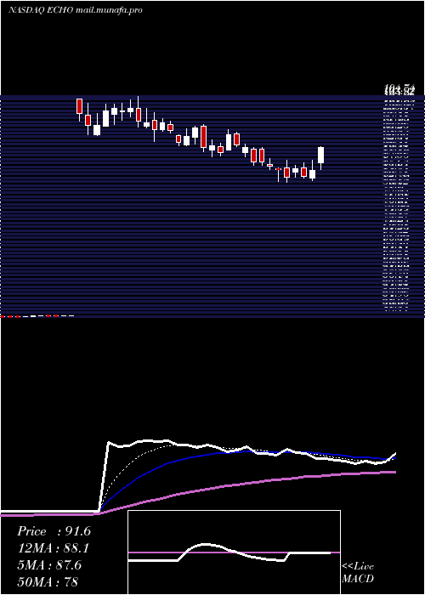Select the Price : 91.6 readout
This screenshot has height=595, width=425.
point(54,531)
